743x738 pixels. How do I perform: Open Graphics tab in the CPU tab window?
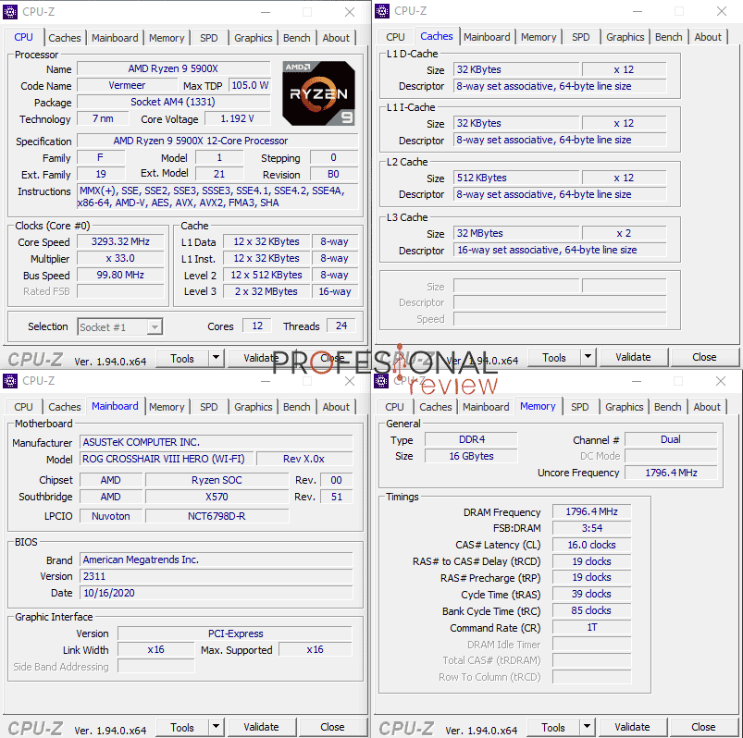tap(253, 38)
